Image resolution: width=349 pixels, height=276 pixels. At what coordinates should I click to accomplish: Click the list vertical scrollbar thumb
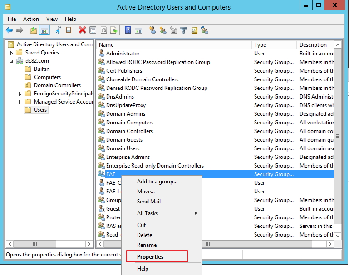pos(338,136)
